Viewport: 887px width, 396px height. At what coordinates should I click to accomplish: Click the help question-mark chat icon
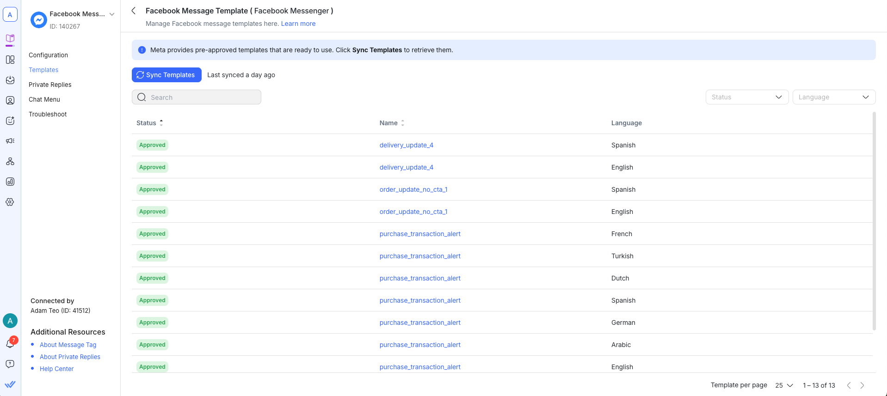(10, 364)
